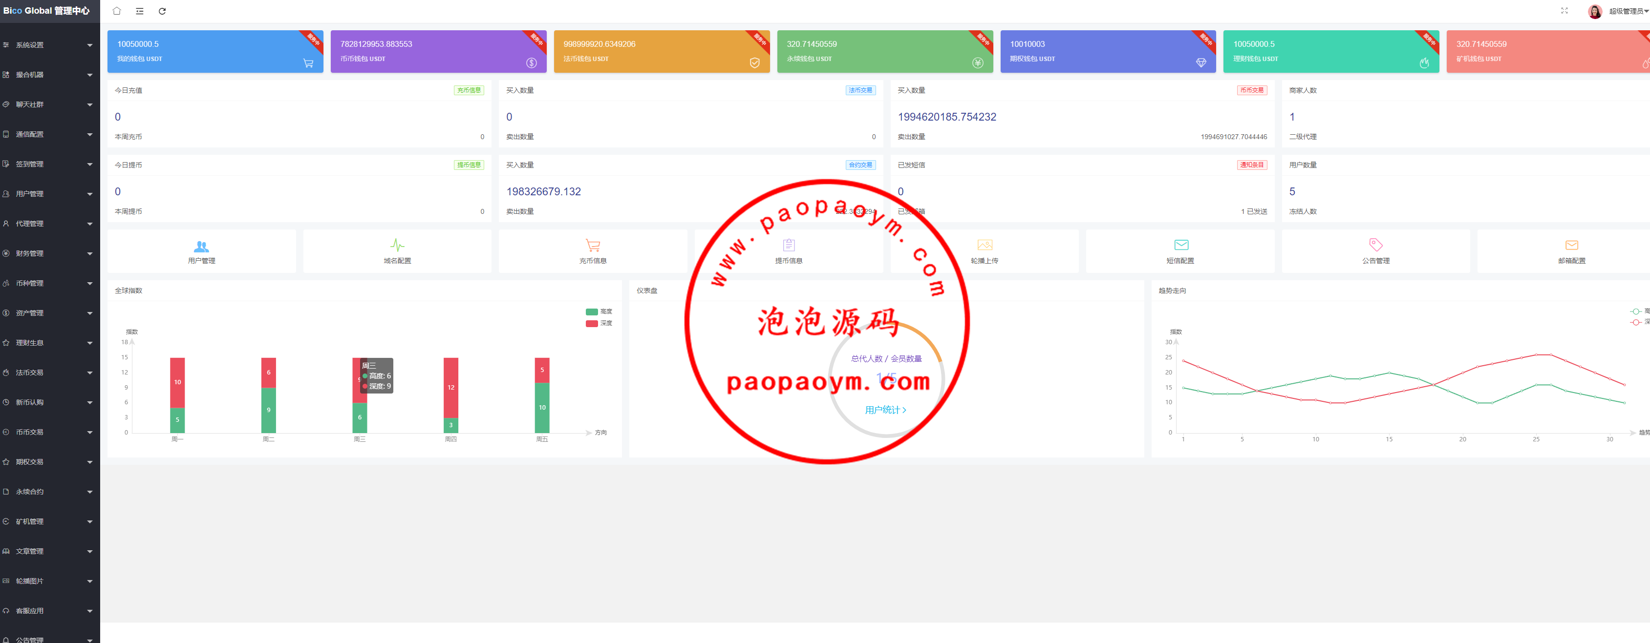Image resolution: width=1650 pixels, height=643 pixels.
Task: Click the blue 合约交易 badge
Action: pos(860,165)
